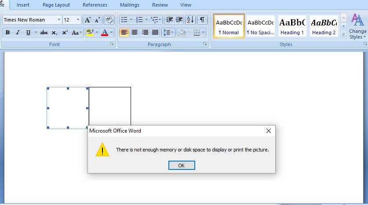Toggle Show/Hide paragraph marks
This screenshot has width=368, height=205.
tap(202, 20)
